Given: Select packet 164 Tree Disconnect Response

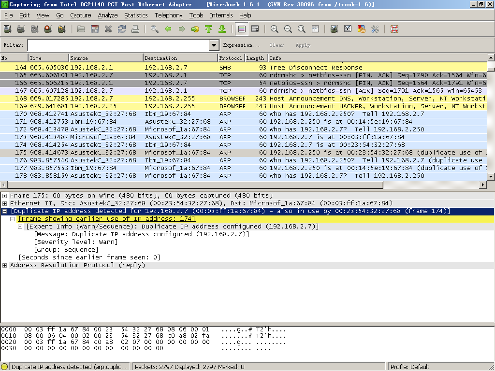Looking at the screenshot, I should (244, 68).
